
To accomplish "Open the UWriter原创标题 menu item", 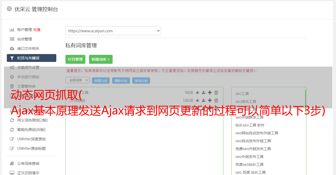I will pos(31,149).
